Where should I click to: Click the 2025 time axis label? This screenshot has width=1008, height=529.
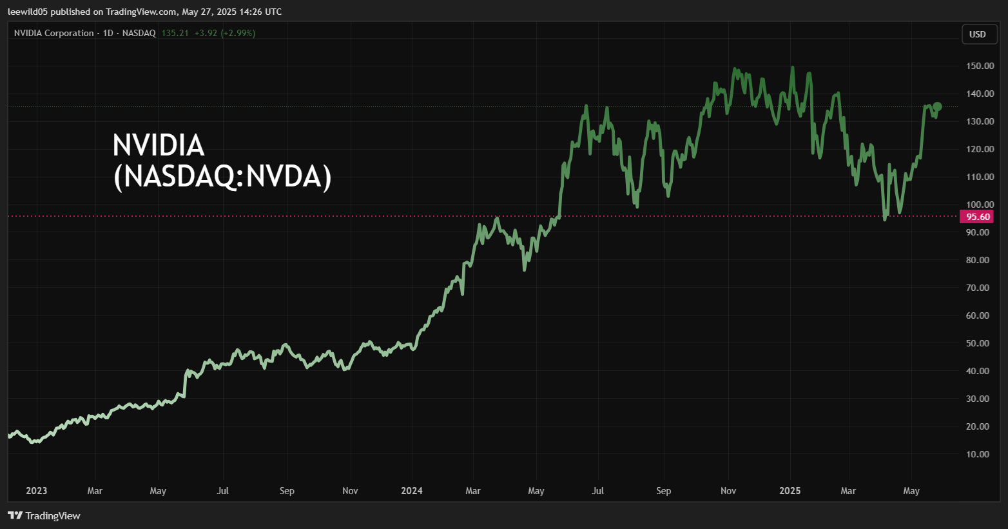pos(790,491)
